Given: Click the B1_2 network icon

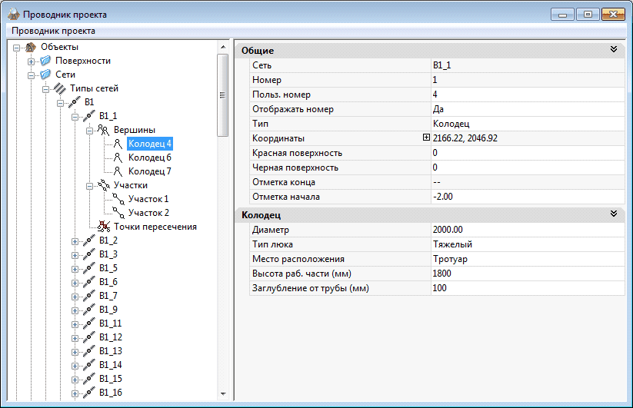Looking at the screenshot, I should [x=88, y=240].
